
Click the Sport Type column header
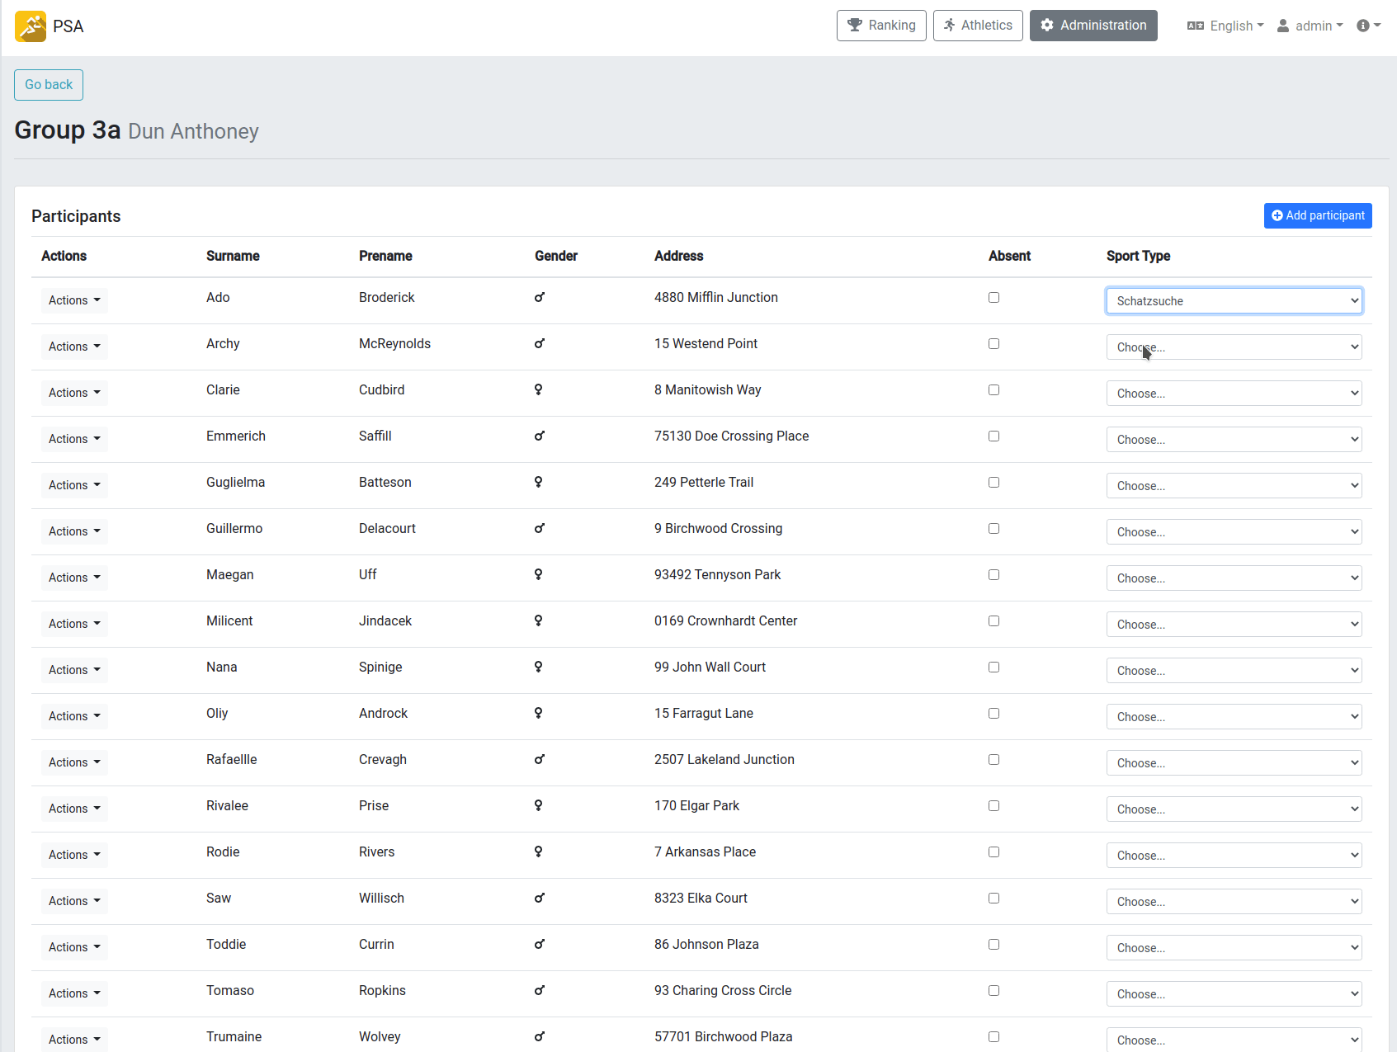(1138, 256)
